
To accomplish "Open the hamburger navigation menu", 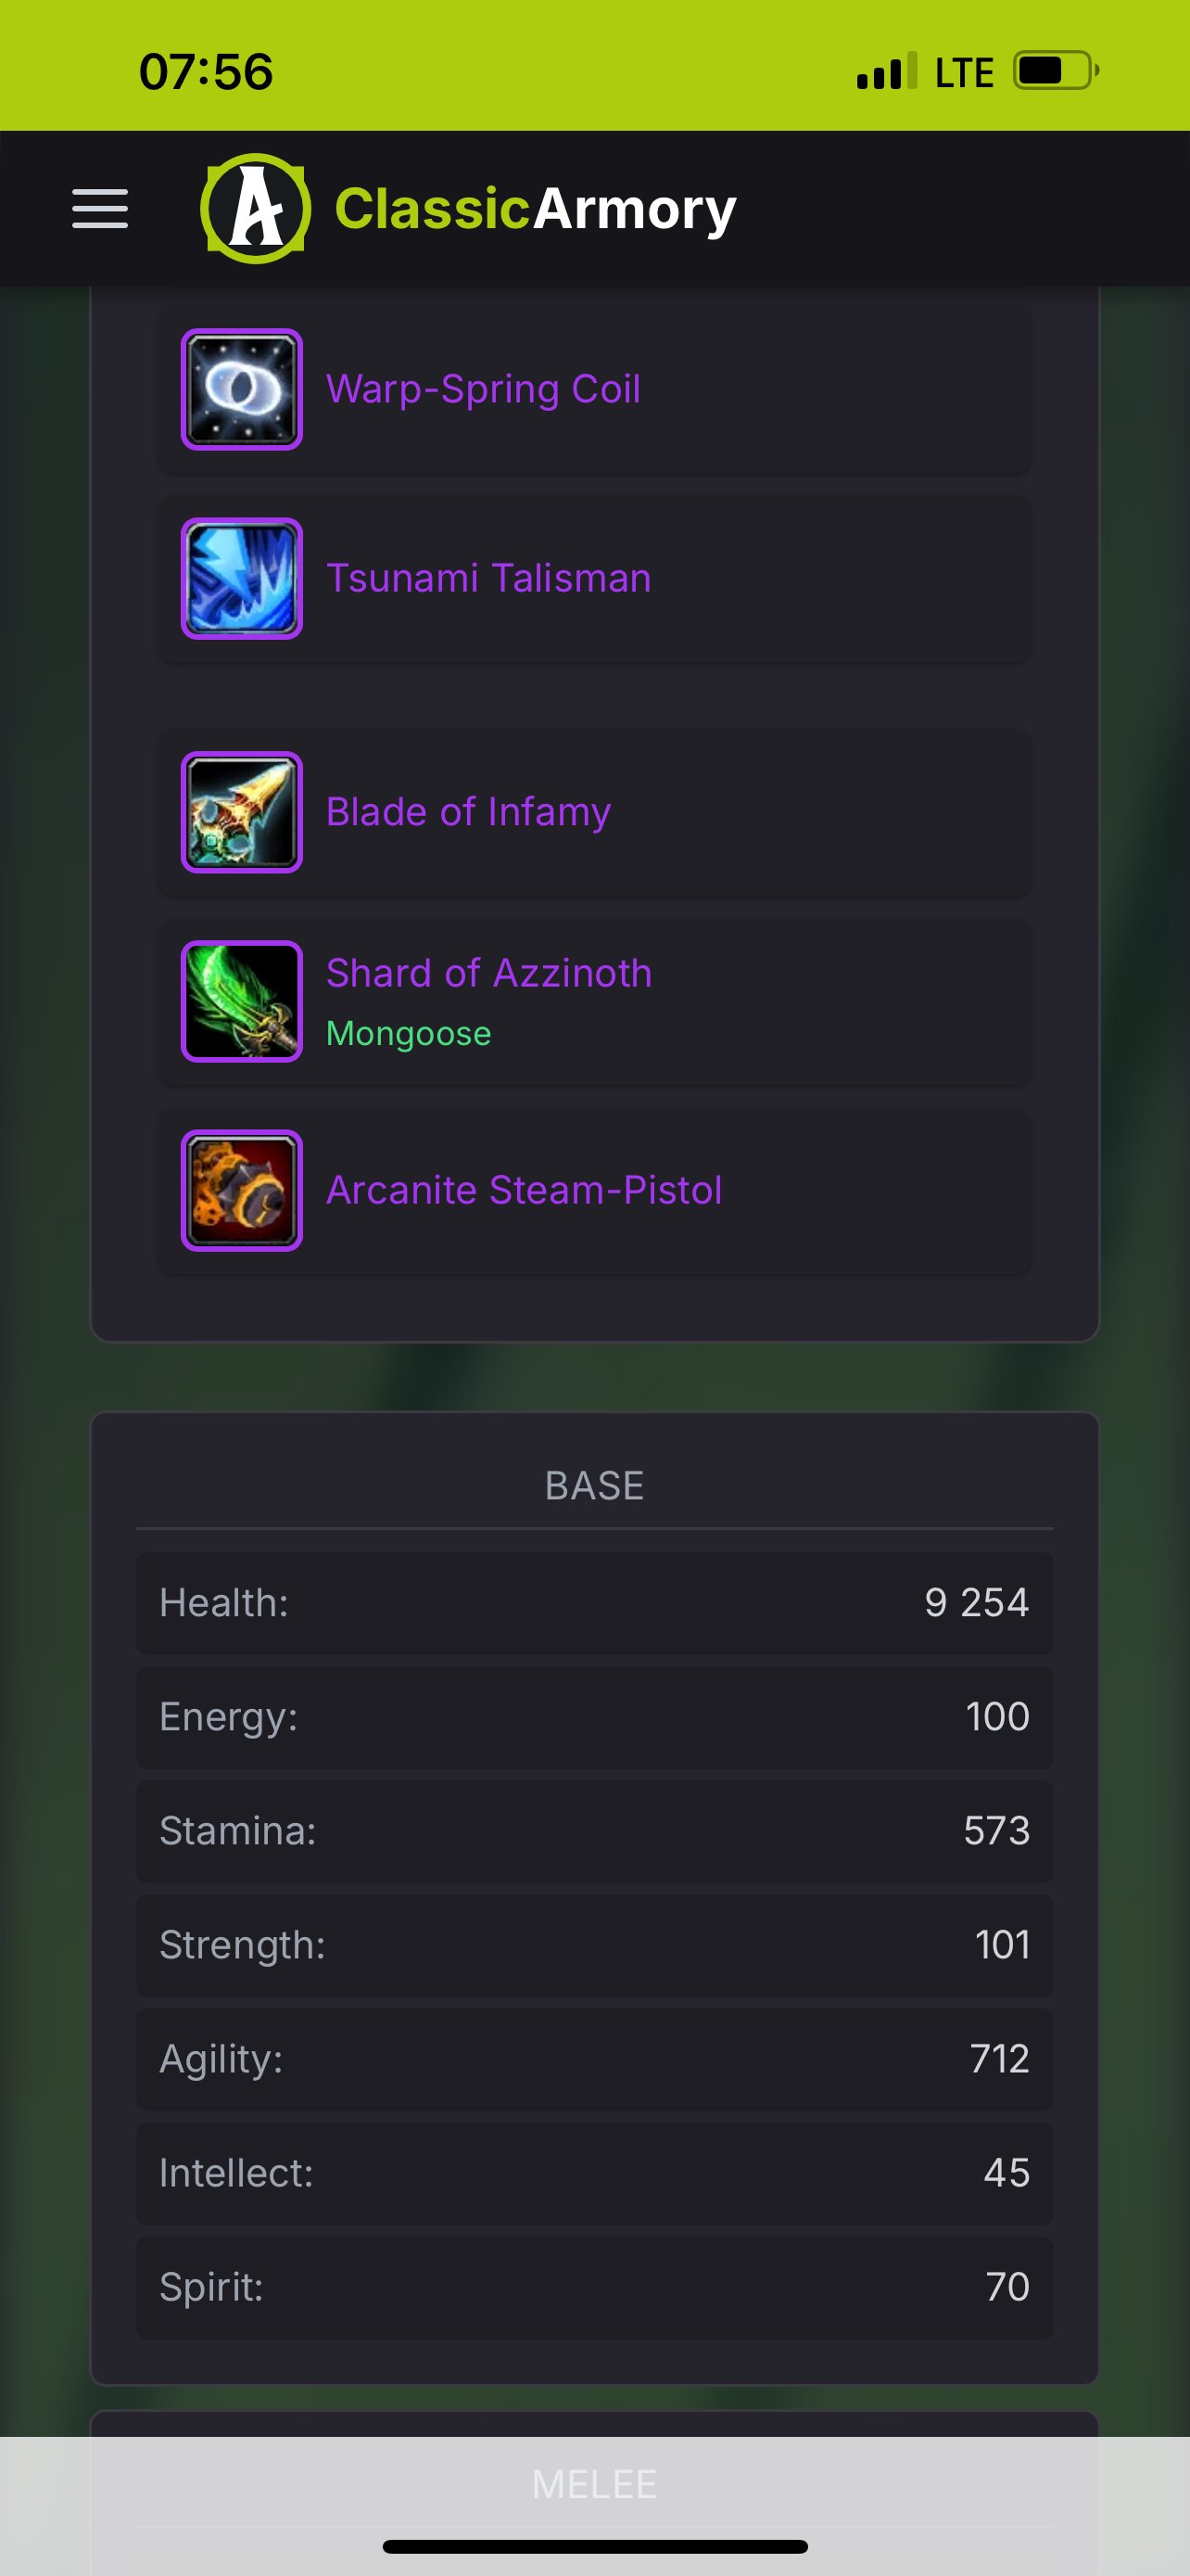I will tap(100, 209).
